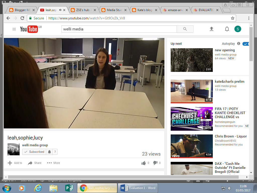Reload the page in Chrome
The width and height of the screenshot is (257, 193).
tap(22, 18)
